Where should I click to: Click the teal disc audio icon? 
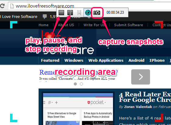(88, 13)
